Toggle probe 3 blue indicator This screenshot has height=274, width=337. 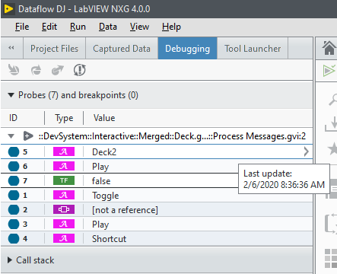click(14, 224)
